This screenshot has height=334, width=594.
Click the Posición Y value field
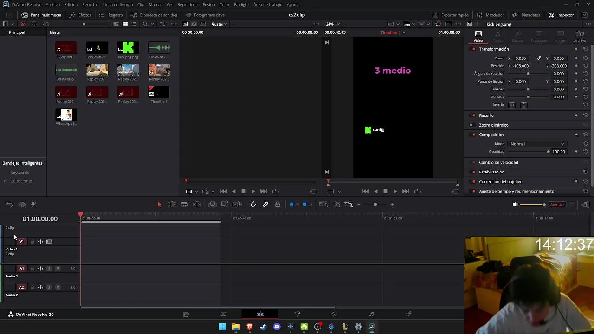click(559, 66)
